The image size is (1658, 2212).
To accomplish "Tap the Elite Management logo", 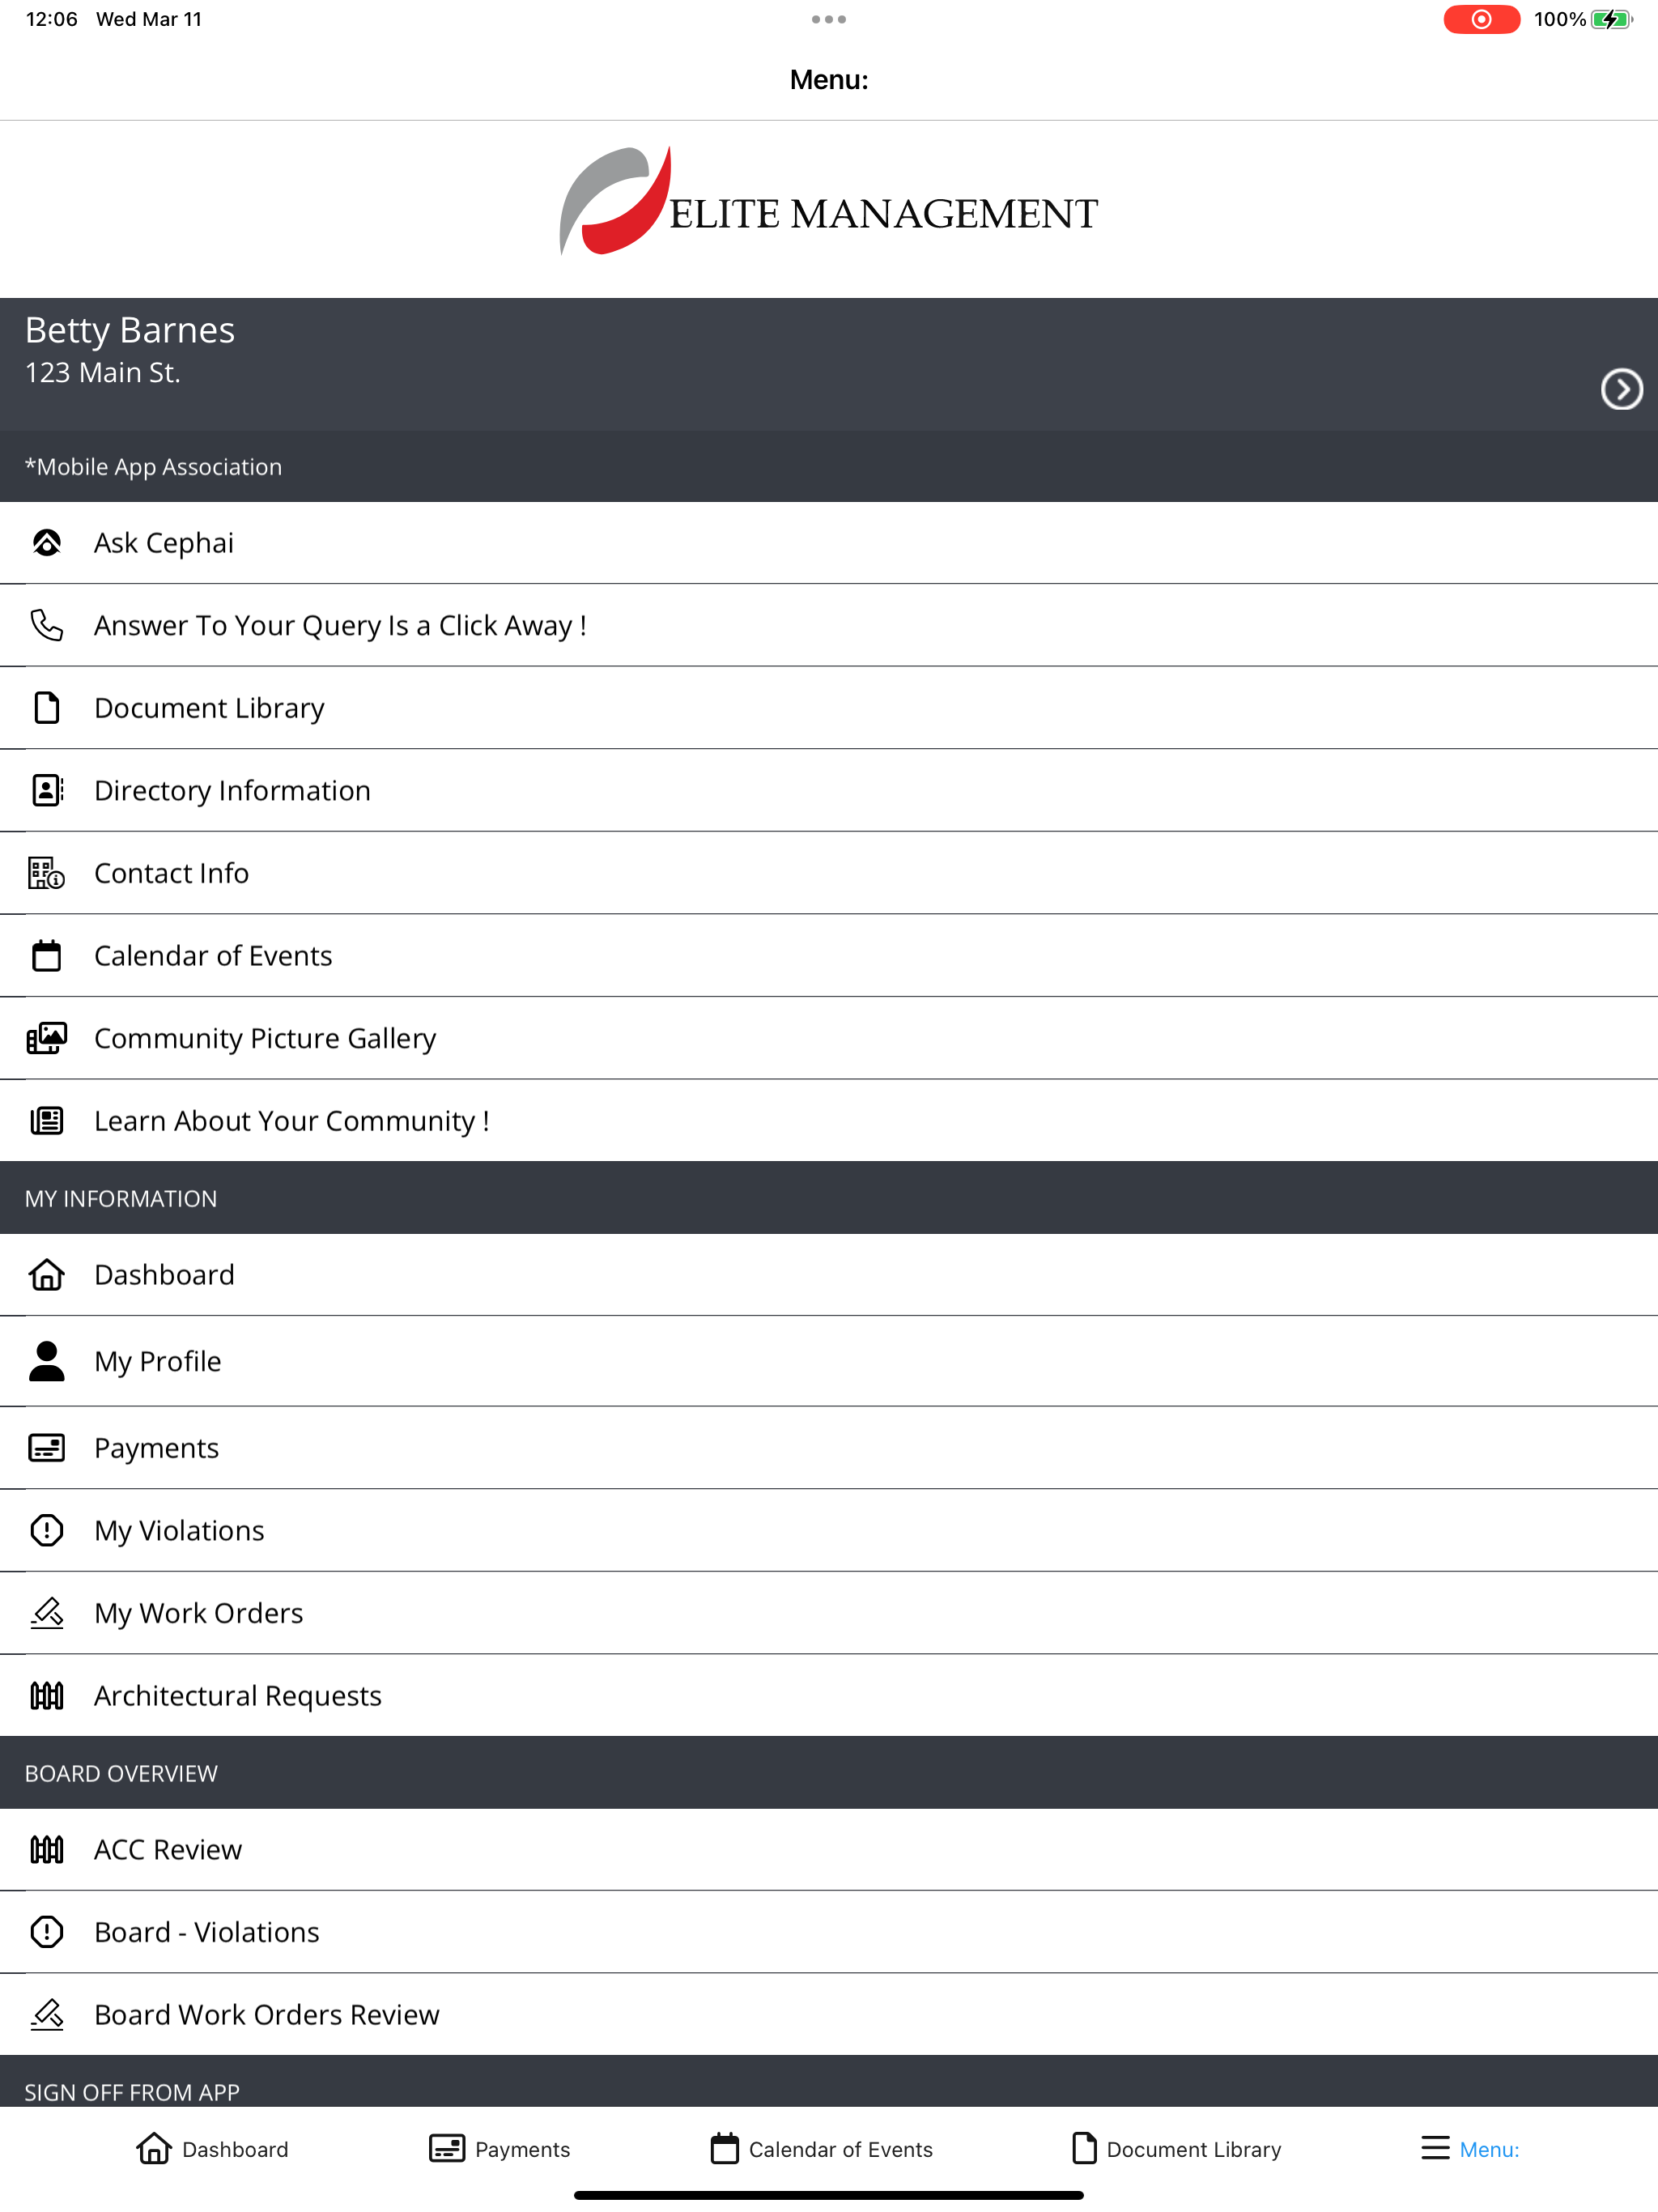I will coord(828,201).
